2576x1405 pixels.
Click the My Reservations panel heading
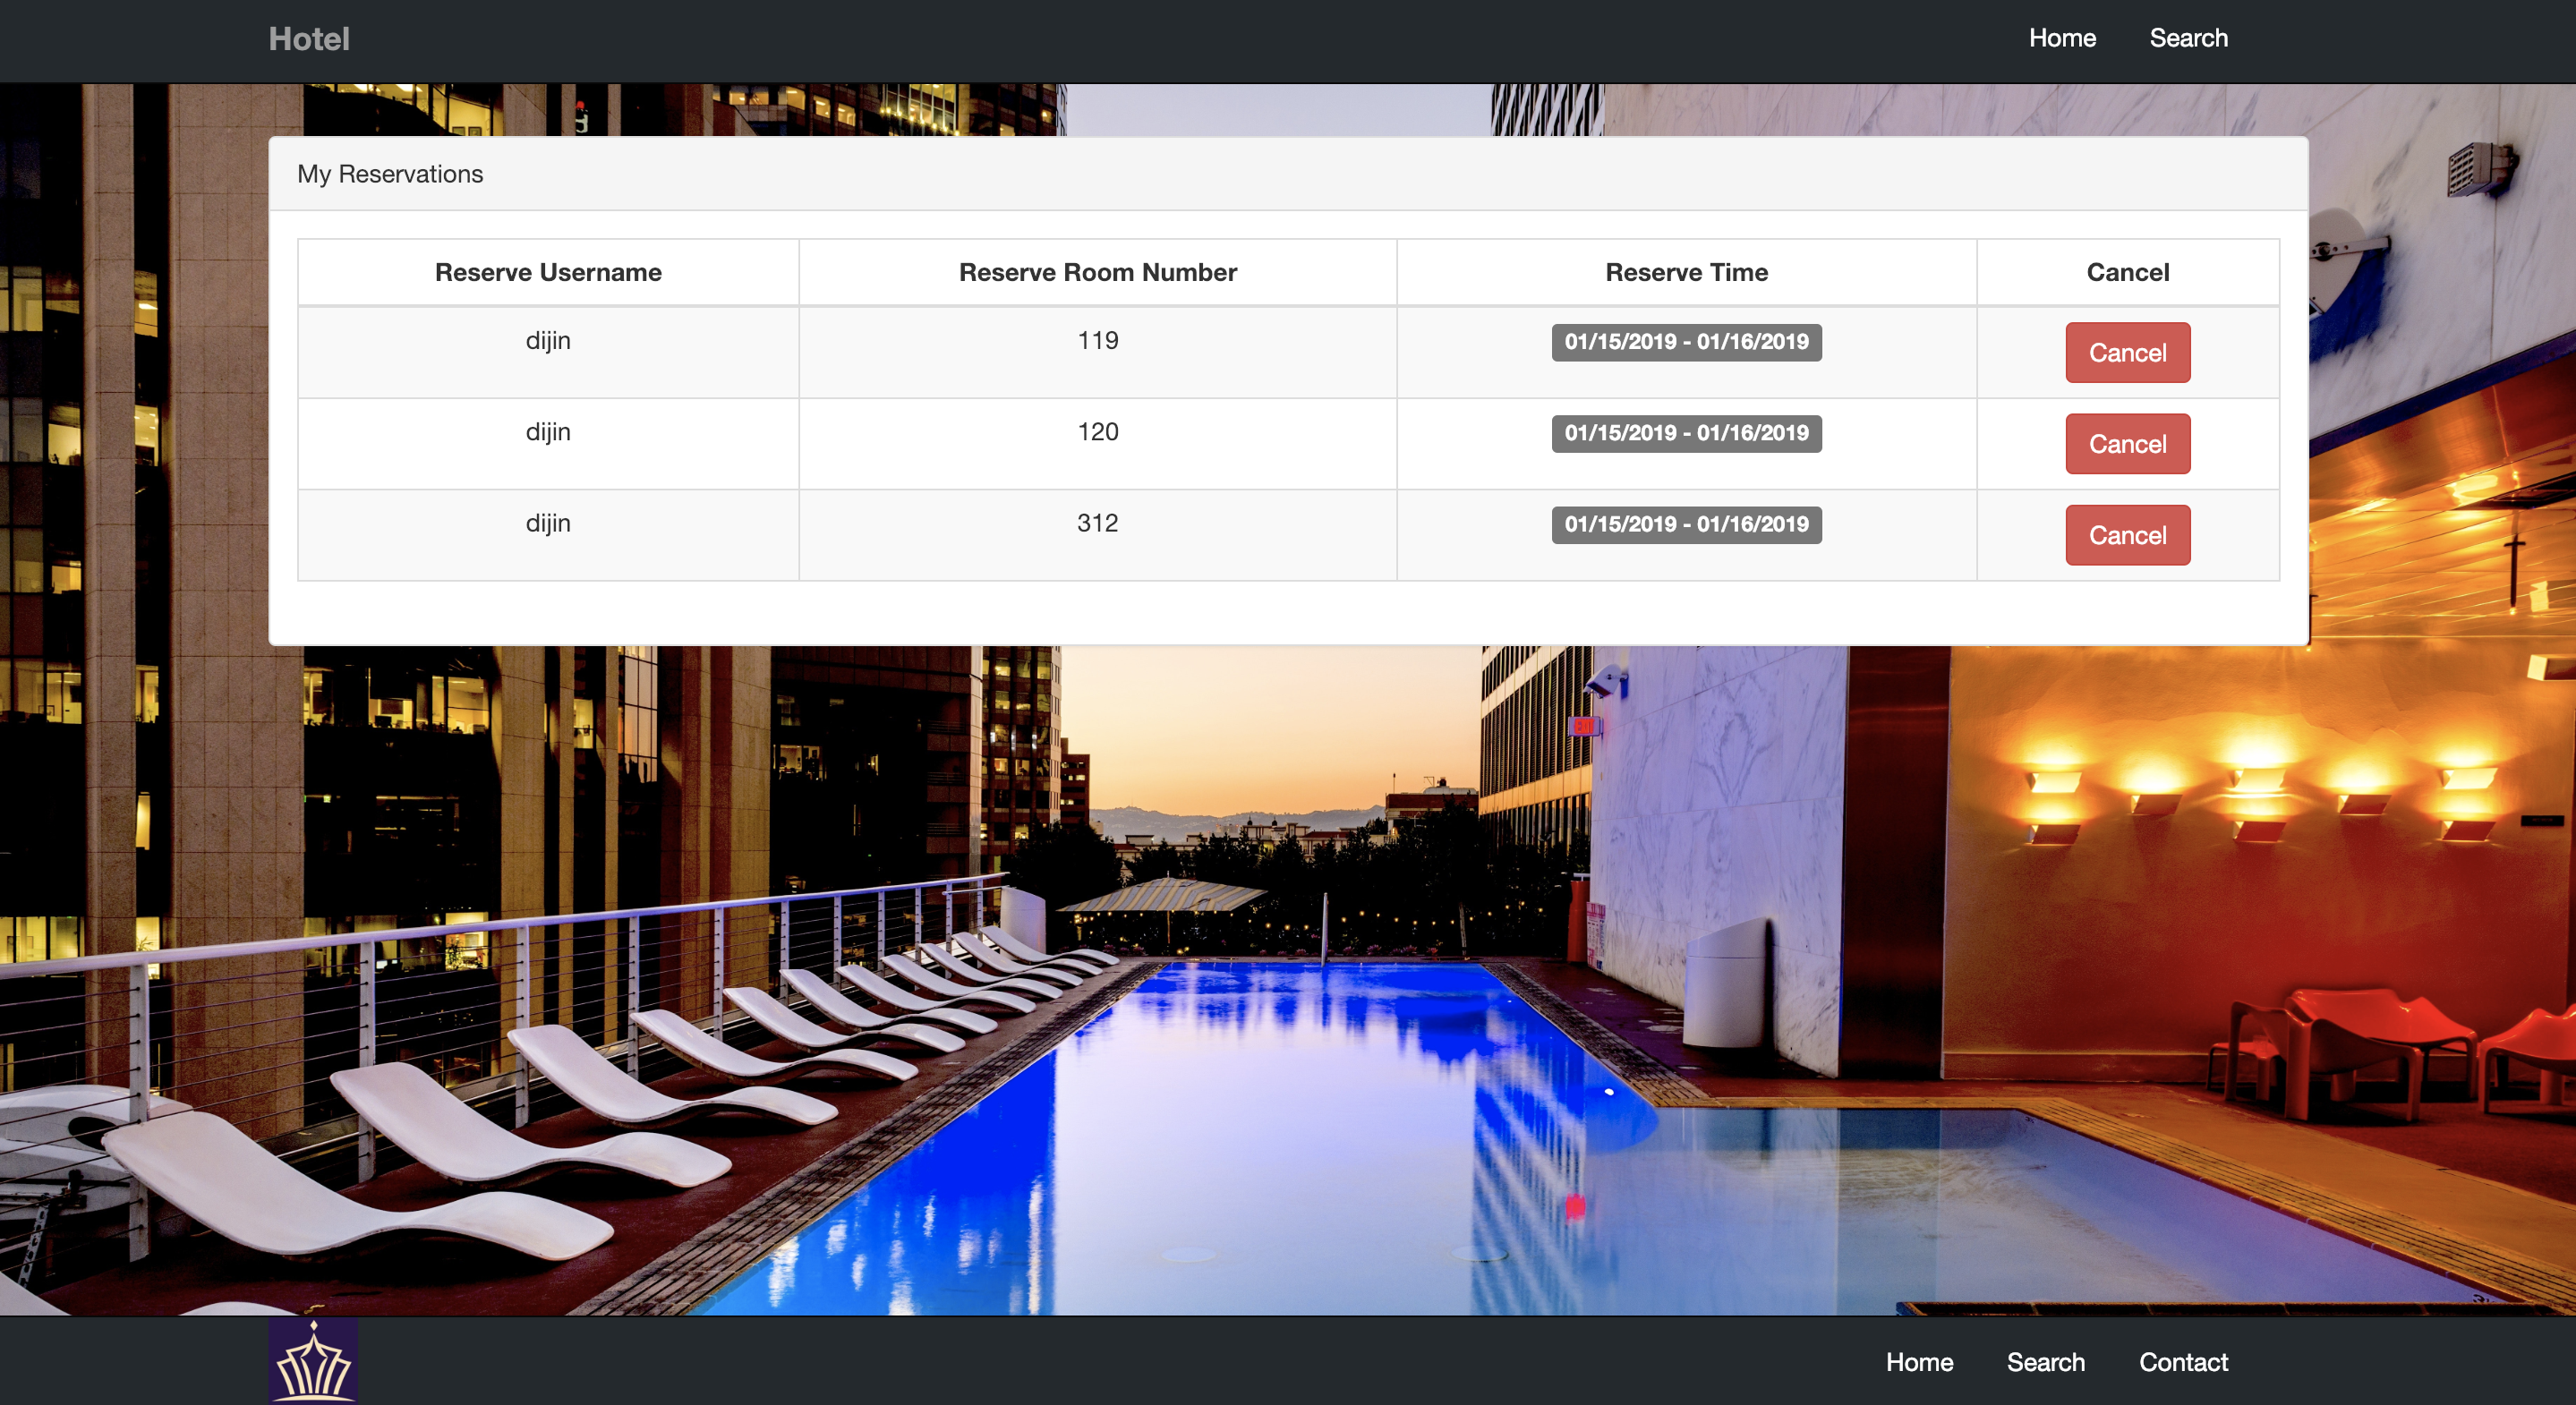390,174
